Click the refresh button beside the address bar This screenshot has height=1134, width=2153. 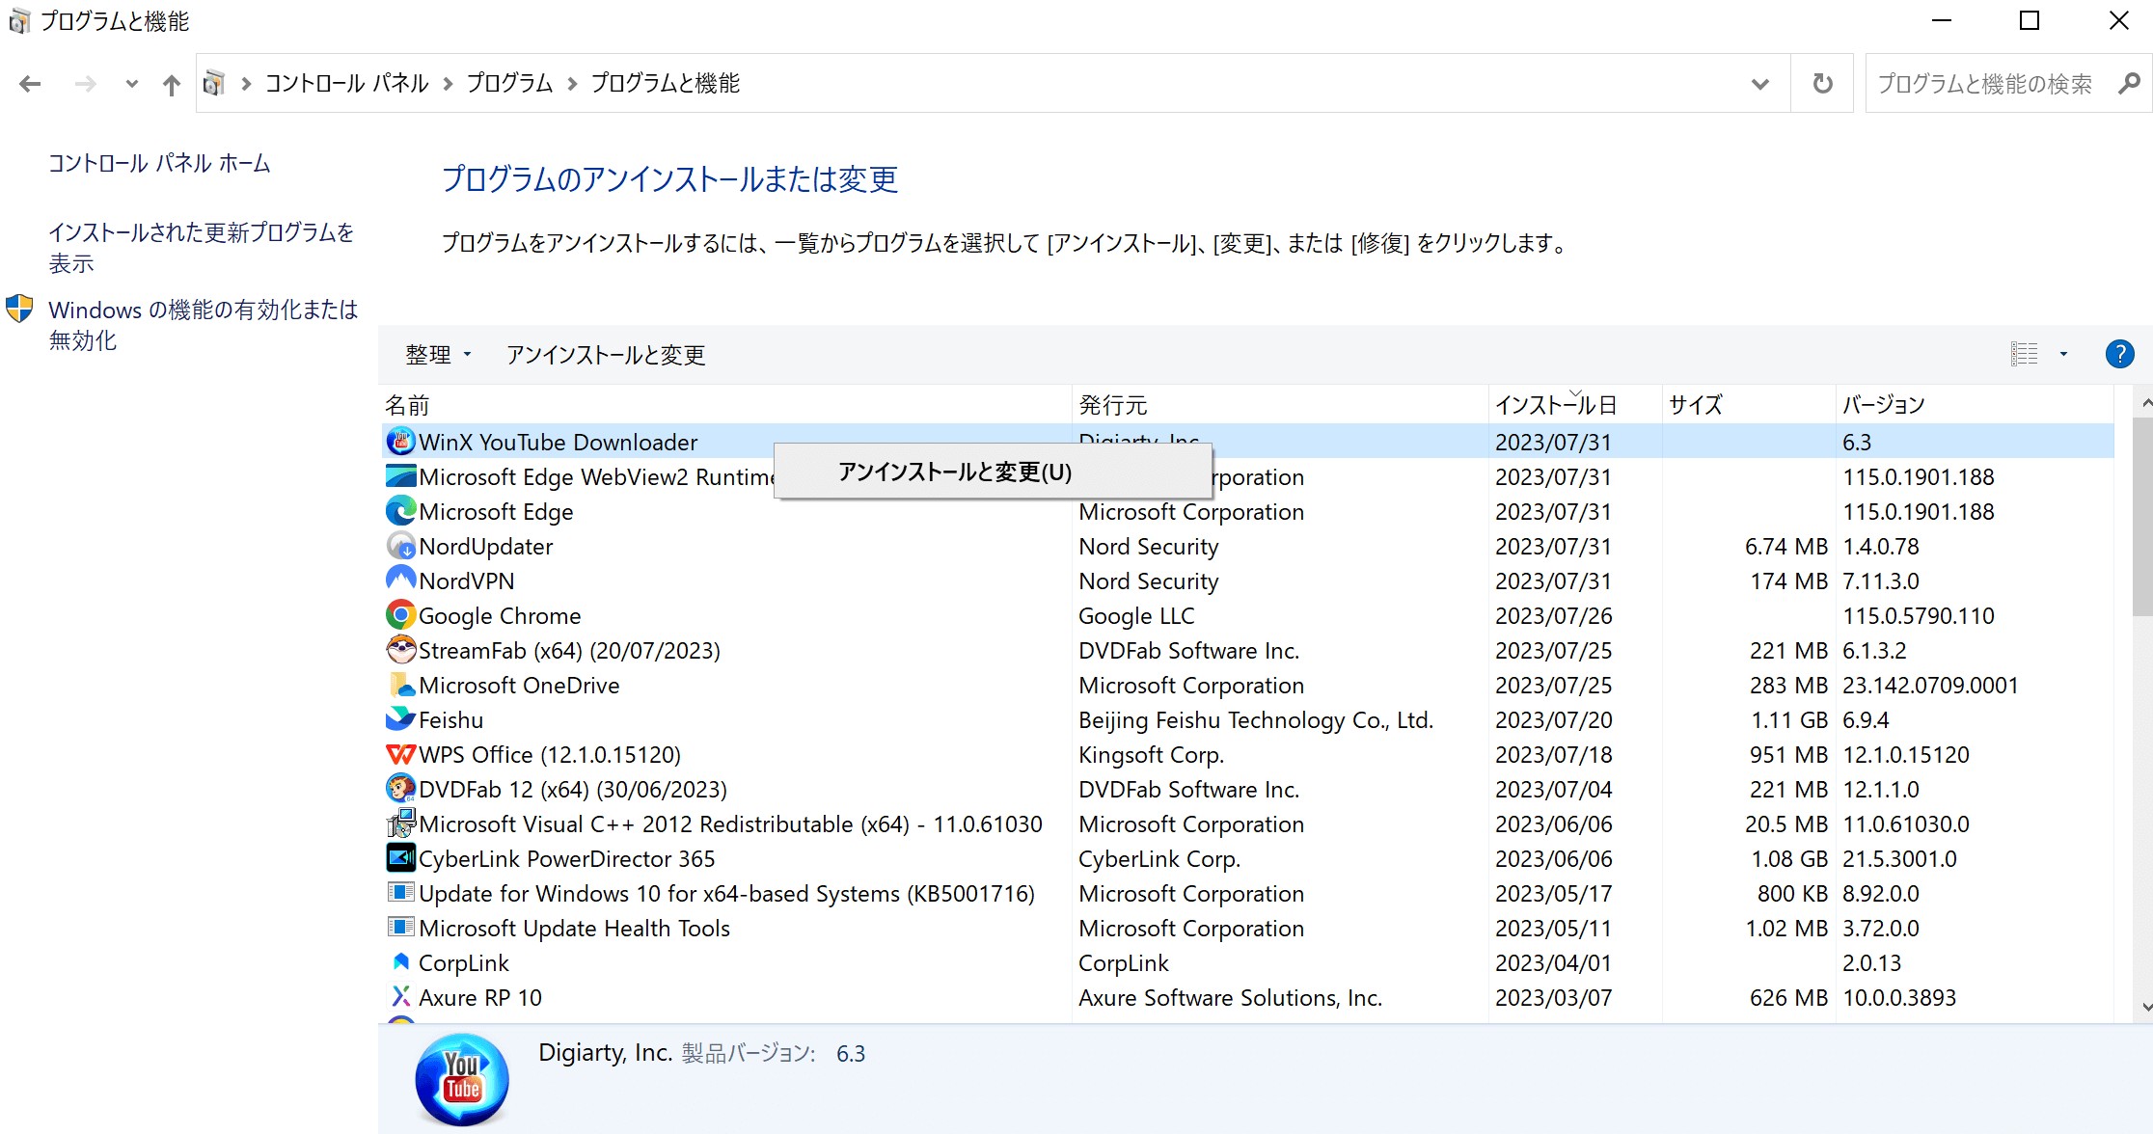point(1822,84)
